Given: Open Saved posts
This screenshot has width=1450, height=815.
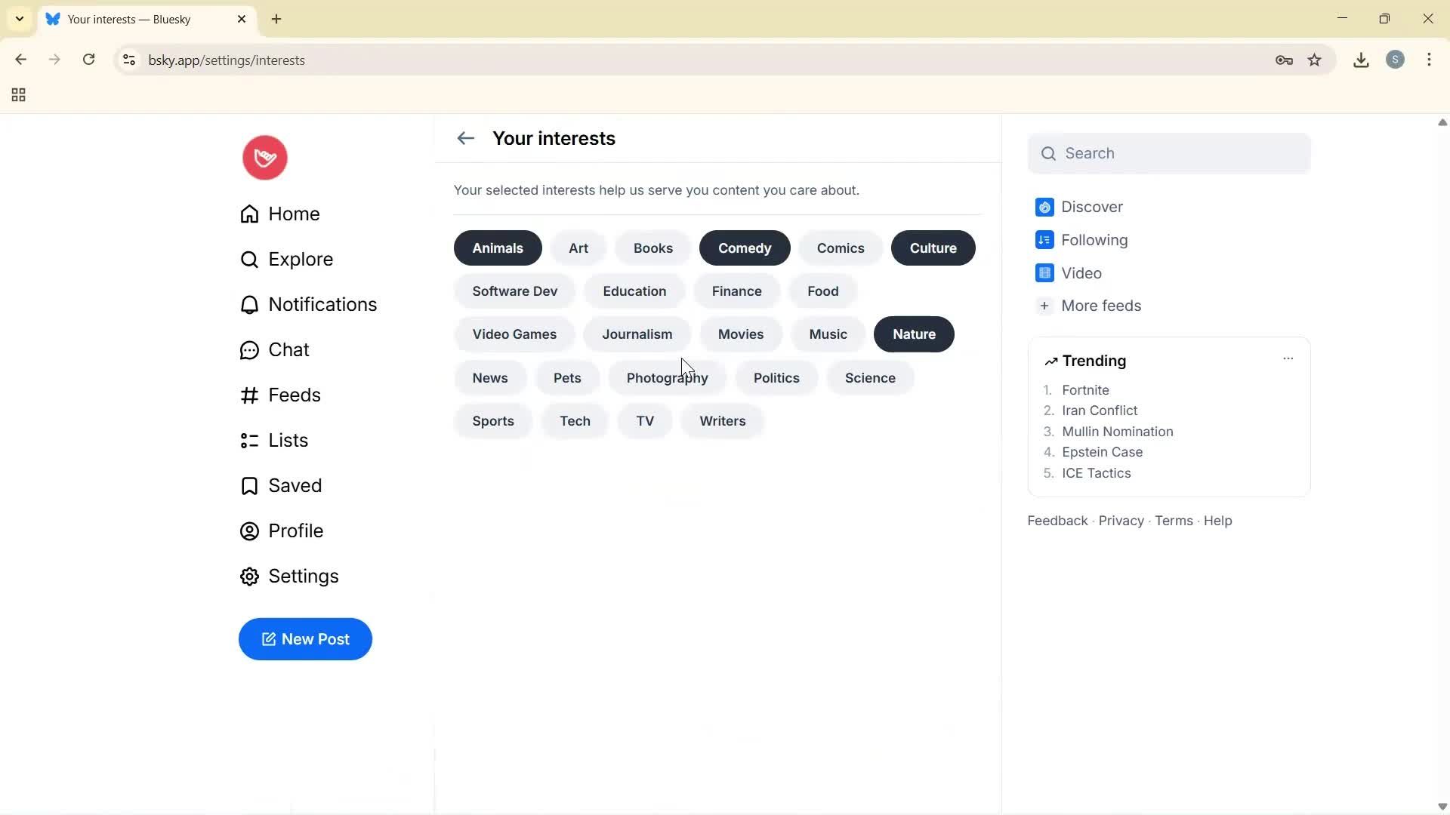Looking at the screenshot, I should point(295,485).
